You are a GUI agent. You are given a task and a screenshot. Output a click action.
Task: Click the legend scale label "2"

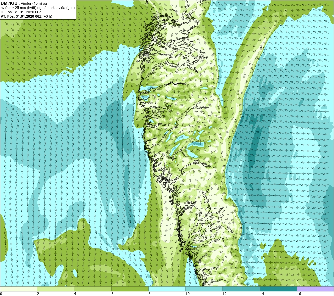(x=38, y=294)
